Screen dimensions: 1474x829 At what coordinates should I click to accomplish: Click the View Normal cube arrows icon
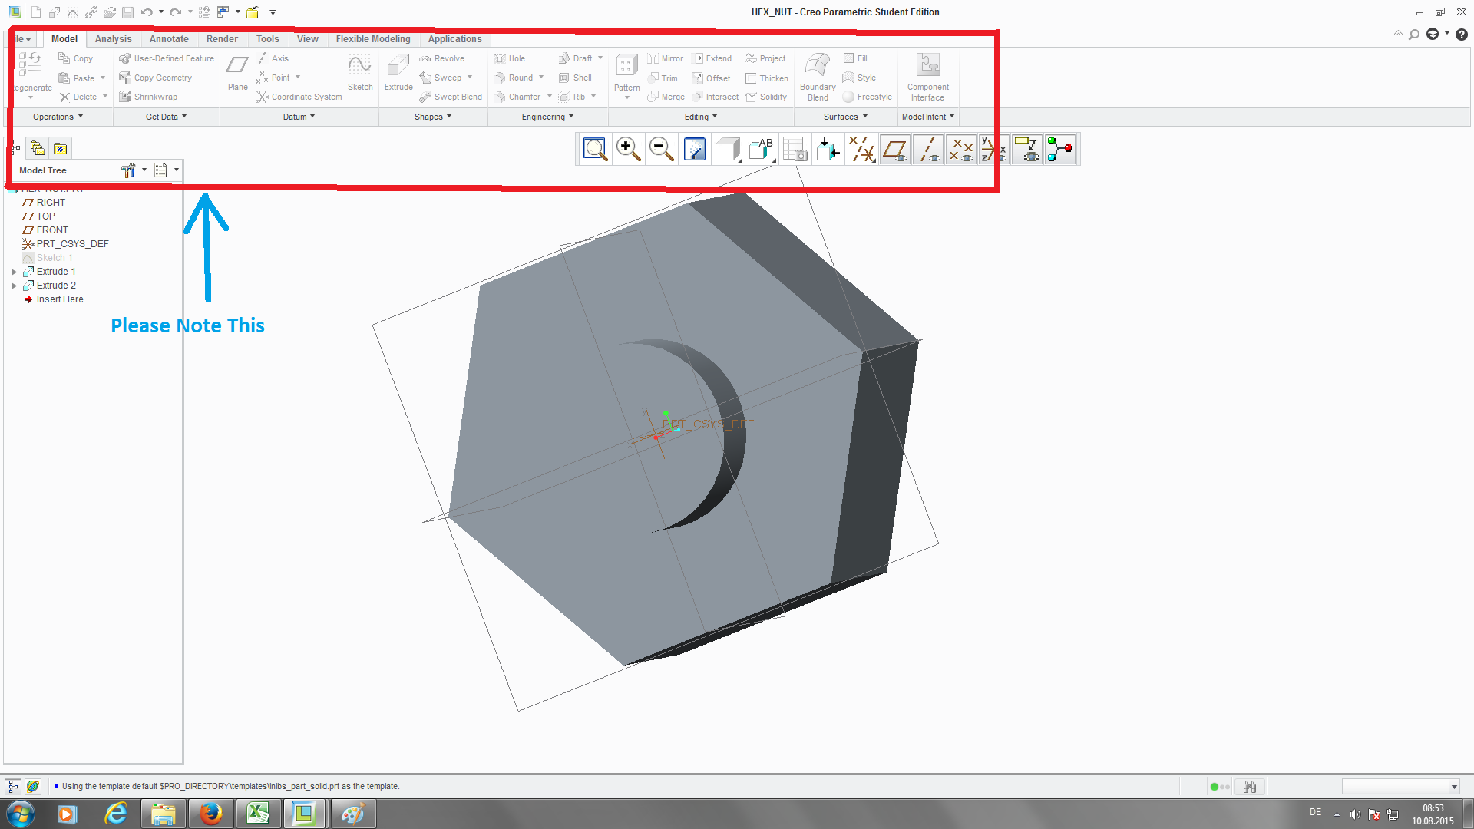(x=828, y=149)
